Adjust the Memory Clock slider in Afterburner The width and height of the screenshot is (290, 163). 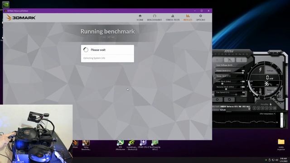229,89
